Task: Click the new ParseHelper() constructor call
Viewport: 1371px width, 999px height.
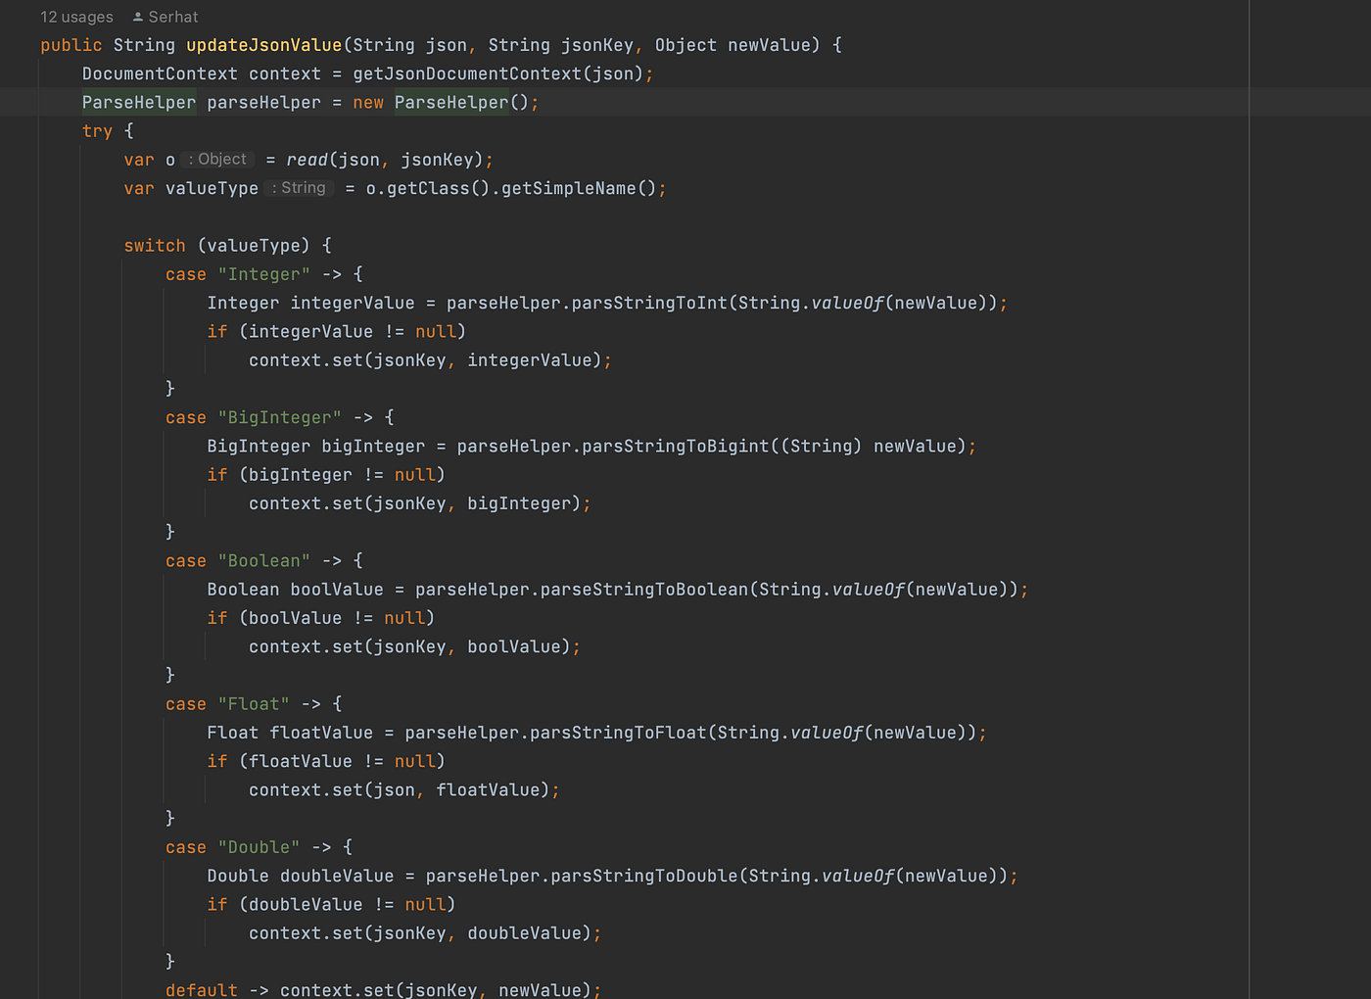Action: [x=450, y=101]
